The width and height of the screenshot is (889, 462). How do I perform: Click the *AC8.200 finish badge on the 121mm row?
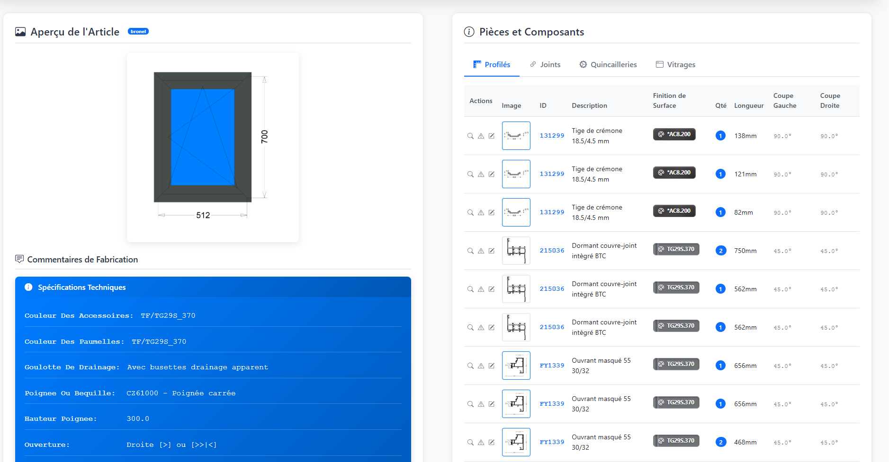[x=674, y=173]
